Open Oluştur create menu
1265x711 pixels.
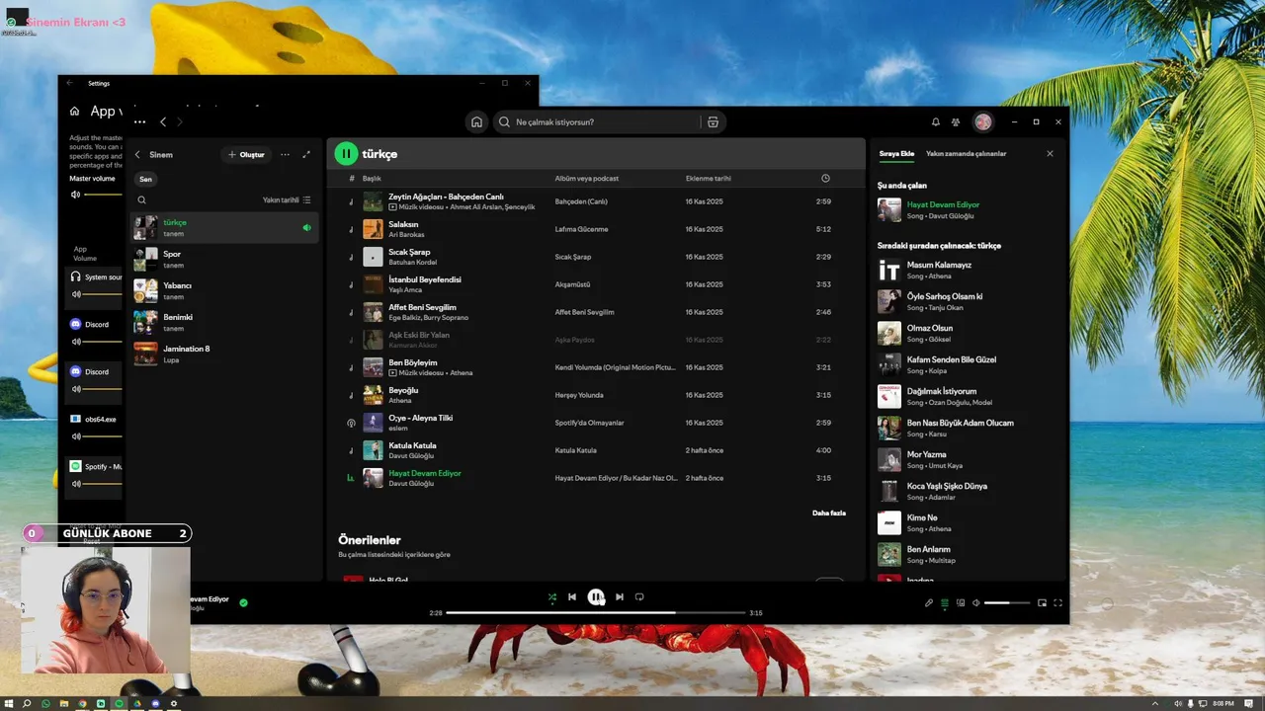[x=246, y=155]
